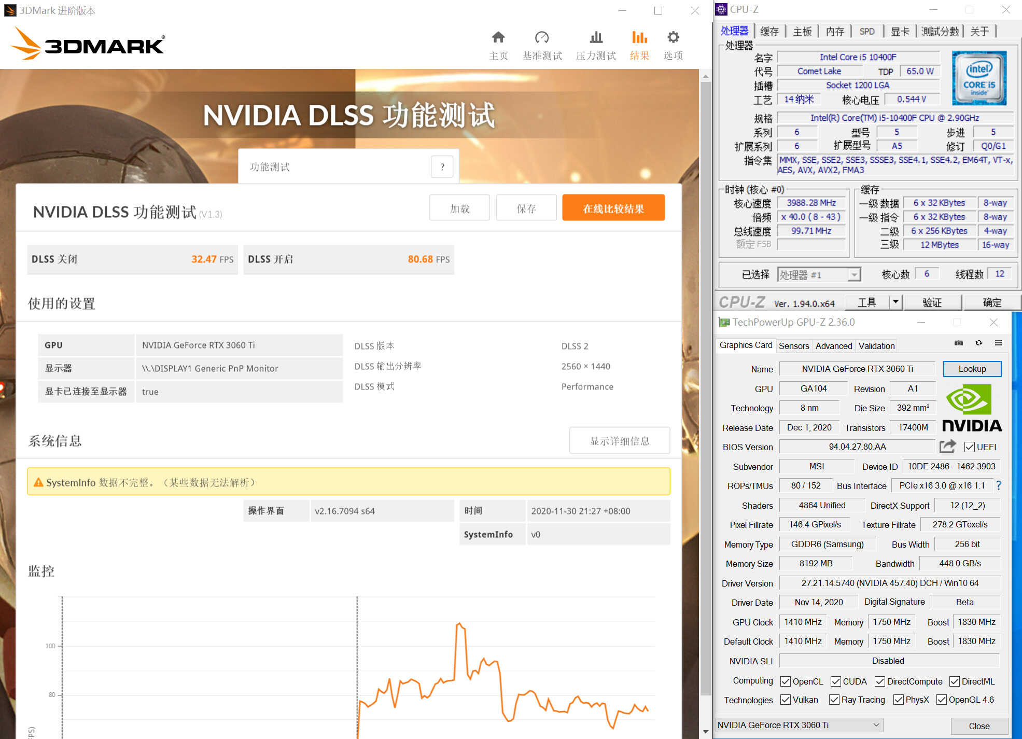Switch to the 关于 tab in CPU-Z
The image size is (1022, 739).
tap(979, 32)
